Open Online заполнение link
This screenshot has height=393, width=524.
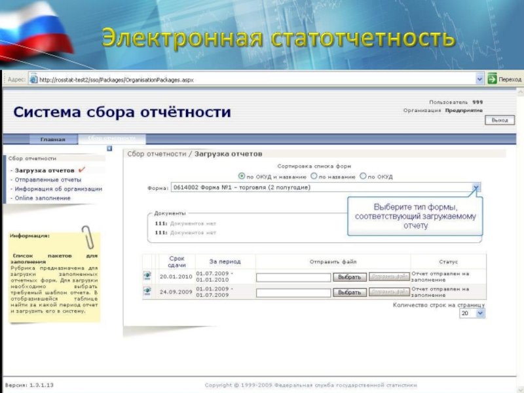(43, 198)
